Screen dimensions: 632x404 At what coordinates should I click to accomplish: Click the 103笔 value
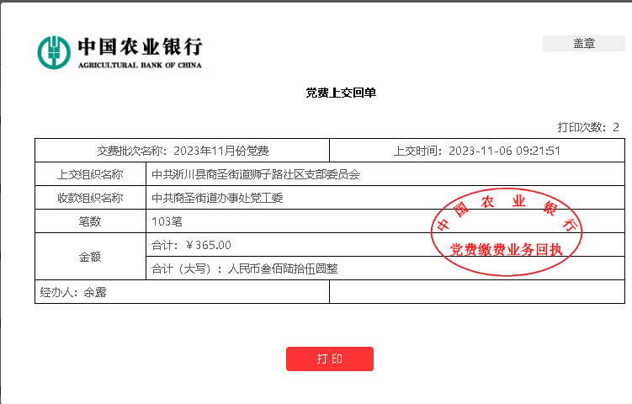167,221
